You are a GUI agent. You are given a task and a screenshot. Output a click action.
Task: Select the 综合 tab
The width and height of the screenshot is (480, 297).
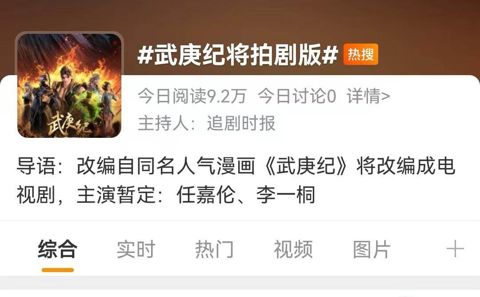tap(57, 249)
